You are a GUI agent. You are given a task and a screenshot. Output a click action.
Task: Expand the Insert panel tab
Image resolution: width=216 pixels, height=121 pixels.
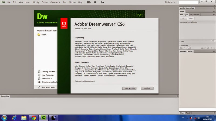pos(182,11)
